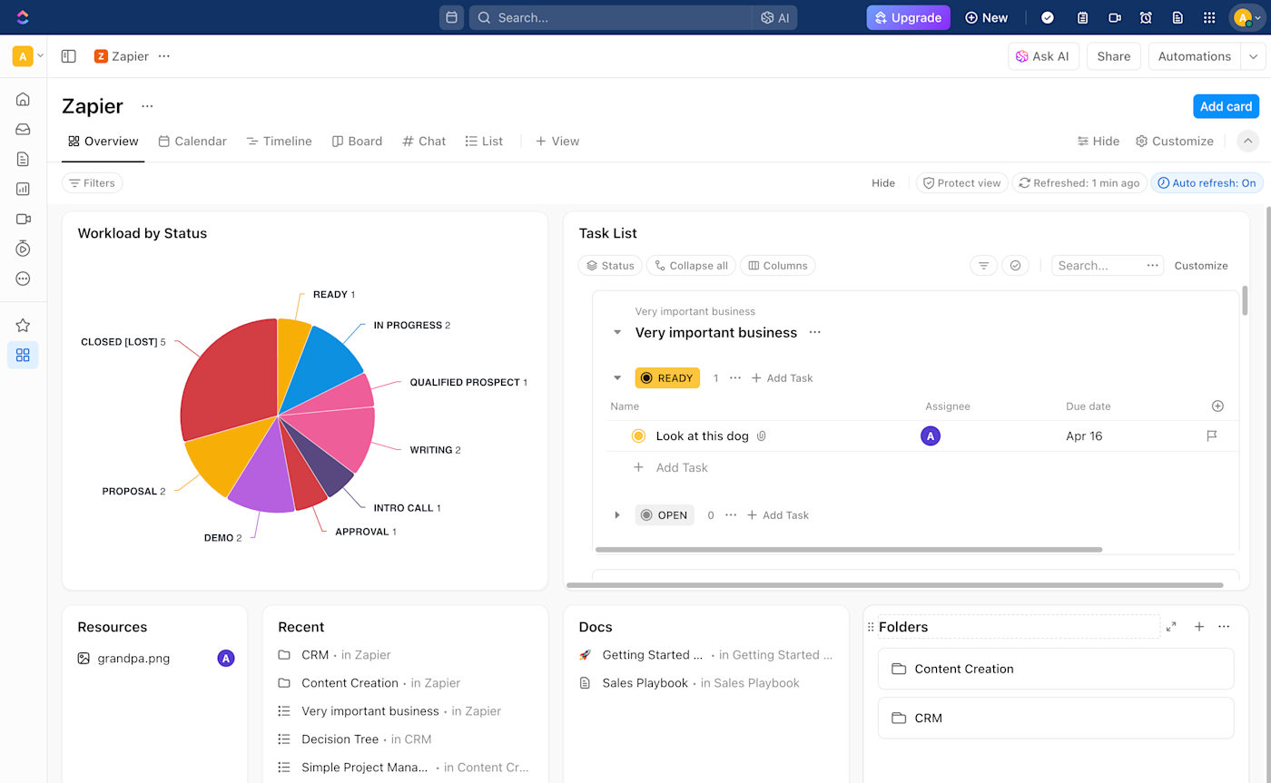This screenshot has height=783, width=1271.
Task: Open the Automations dropdown arrow
Action: 1253,56
